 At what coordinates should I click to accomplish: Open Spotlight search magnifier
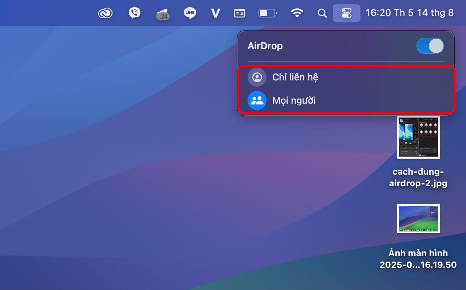click(322, 13)
